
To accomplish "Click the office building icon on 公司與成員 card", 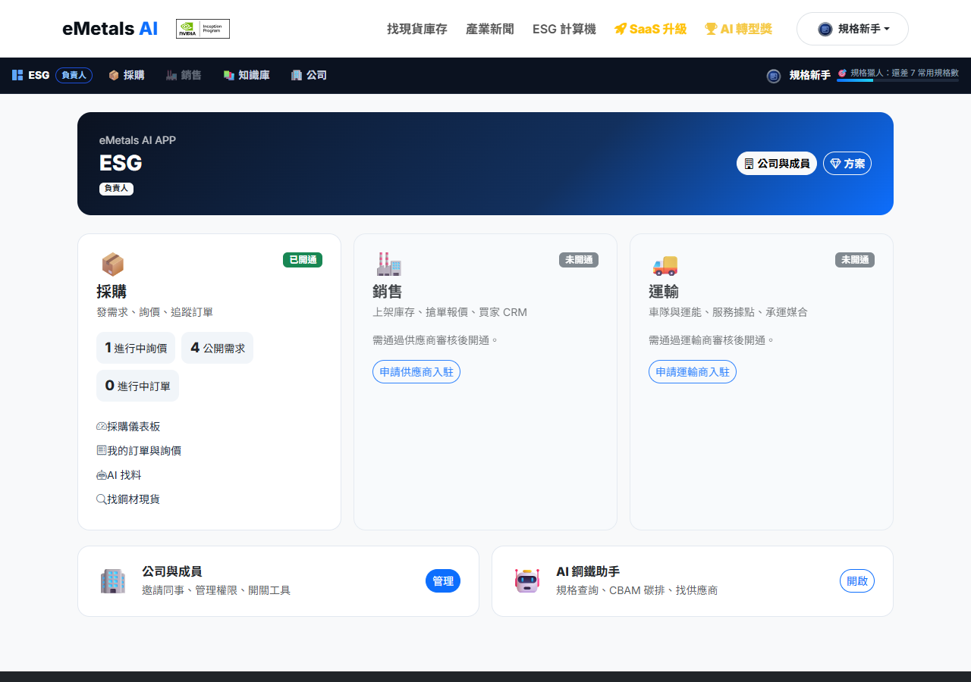I will pyautogui.click(x=112, y=580).
